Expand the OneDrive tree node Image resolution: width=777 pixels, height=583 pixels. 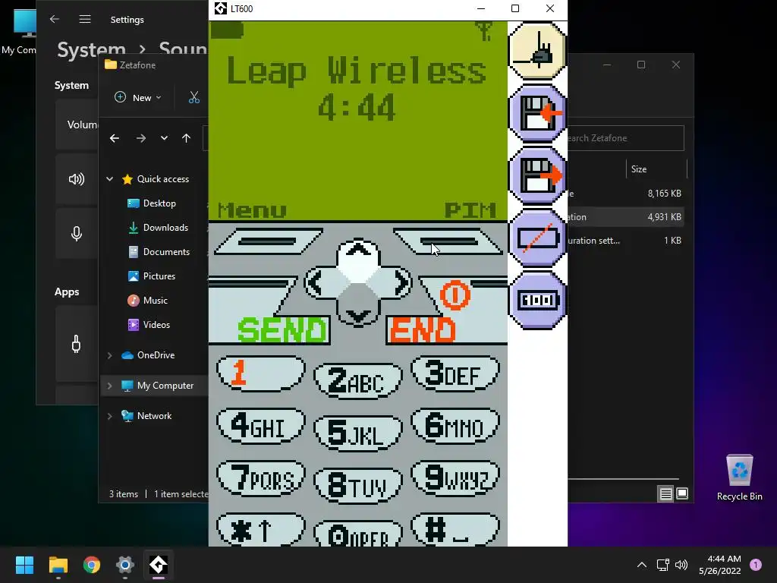tap(109, 355)
